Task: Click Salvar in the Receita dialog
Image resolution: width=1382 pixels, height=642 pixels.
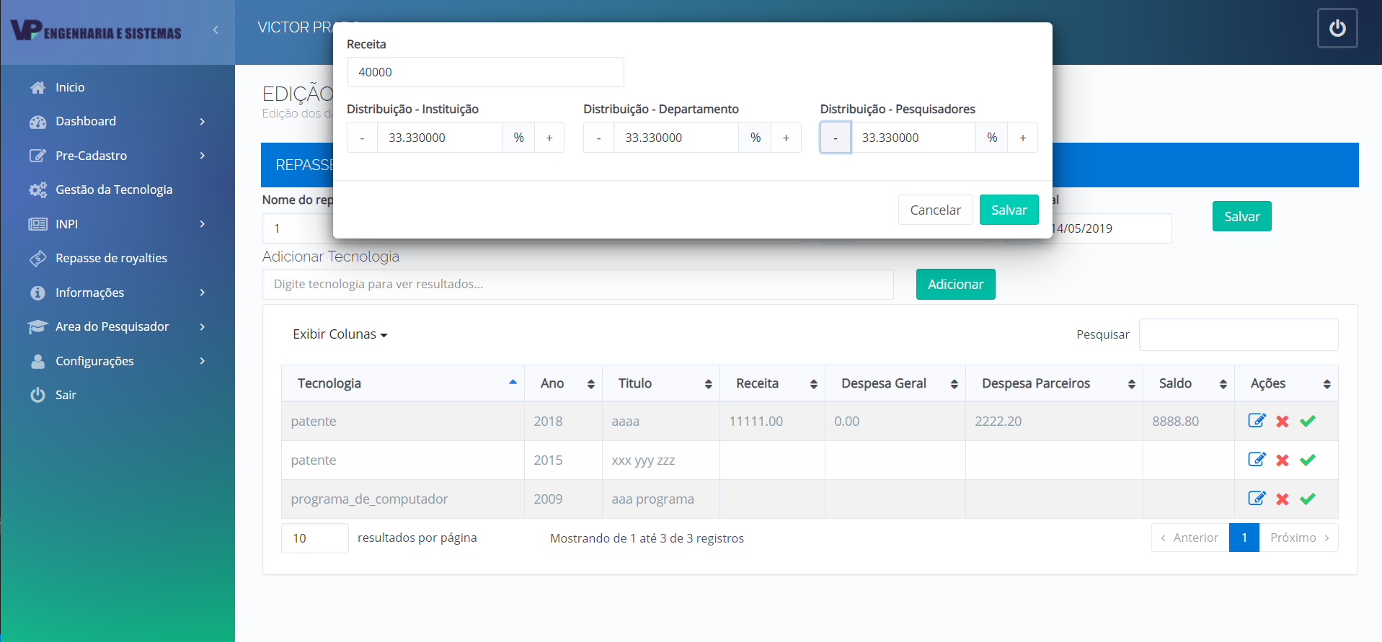Action: tap(1009, 210)
